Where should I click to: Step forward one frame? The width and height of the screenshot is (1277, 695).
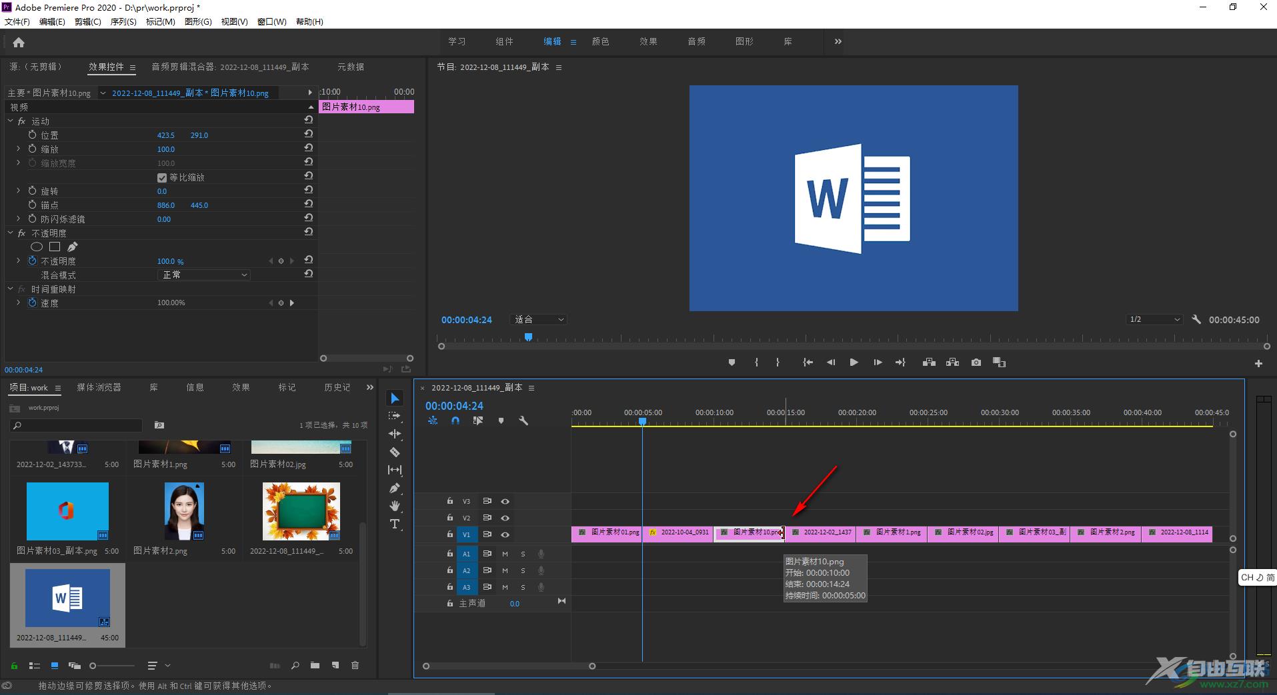(x=878, y=362)
